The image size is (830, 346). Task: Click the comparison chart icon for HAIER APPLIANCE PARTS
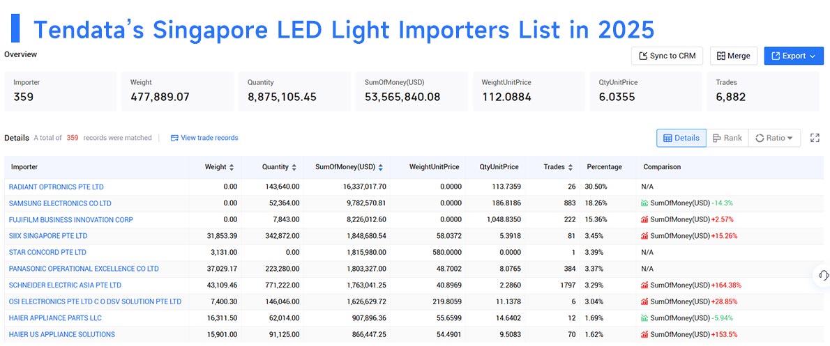pos(644,318)
